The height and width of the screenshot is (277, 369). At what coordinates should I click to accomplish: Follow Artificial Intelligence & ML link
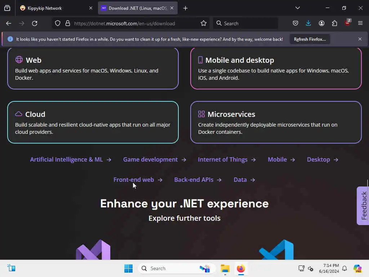(x=71, y=159)
